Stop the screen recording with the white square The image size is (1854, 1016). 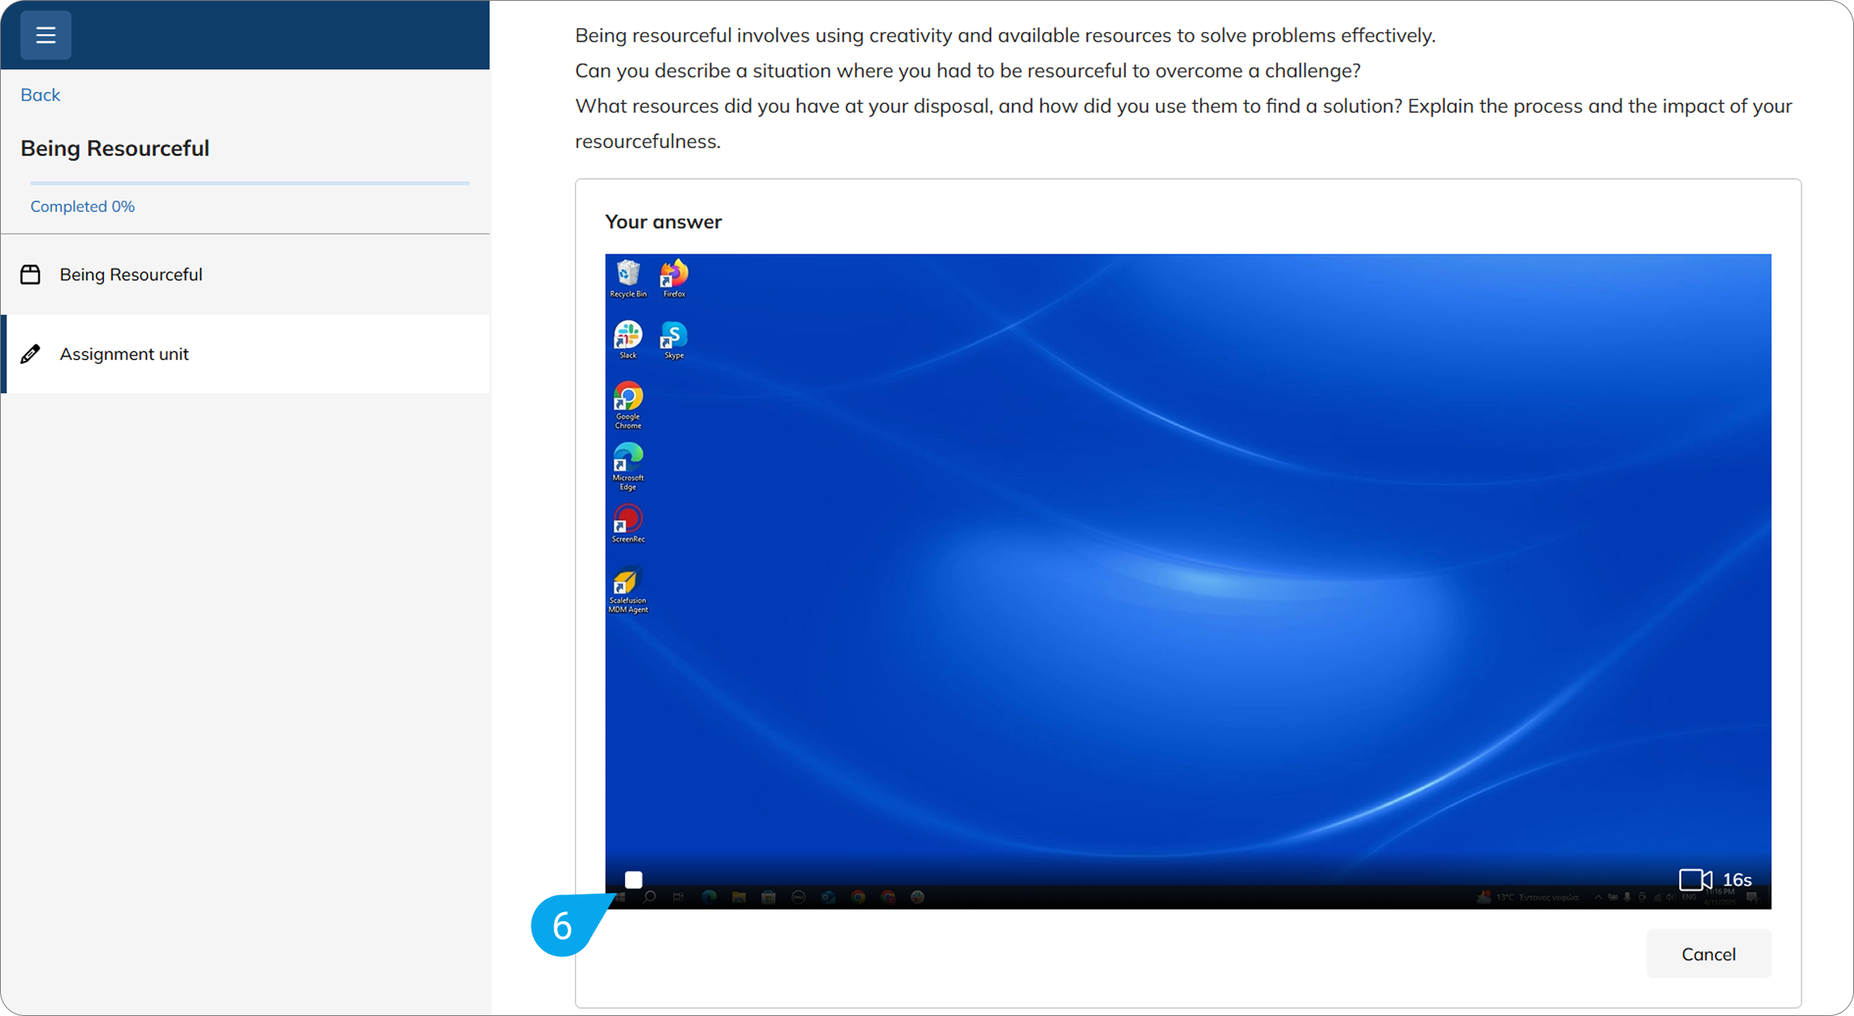(634, 879)
